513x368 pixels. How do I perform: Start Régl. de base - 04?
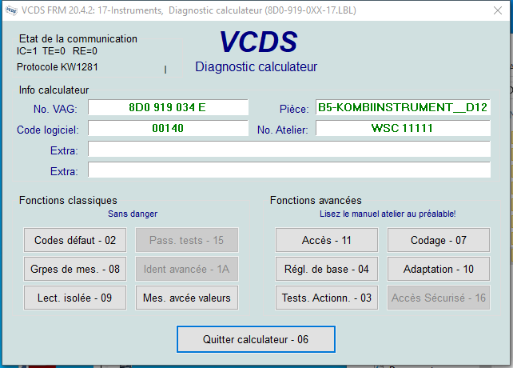click(x=327, y=269)
